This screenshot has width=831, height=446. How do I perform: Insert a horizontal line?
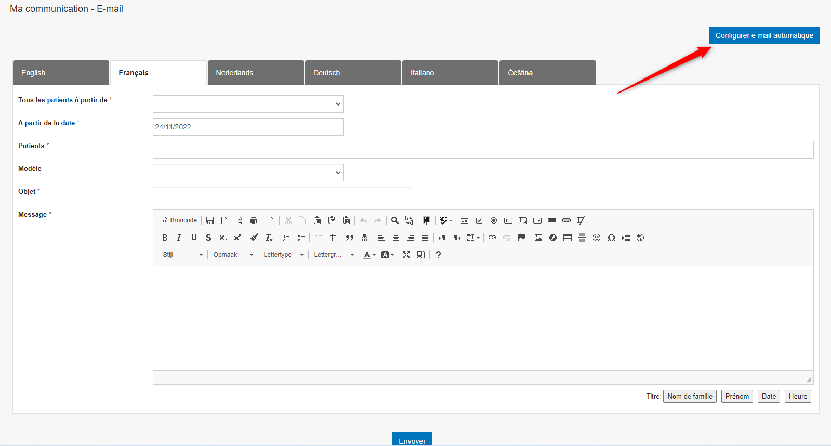[582, 238]
